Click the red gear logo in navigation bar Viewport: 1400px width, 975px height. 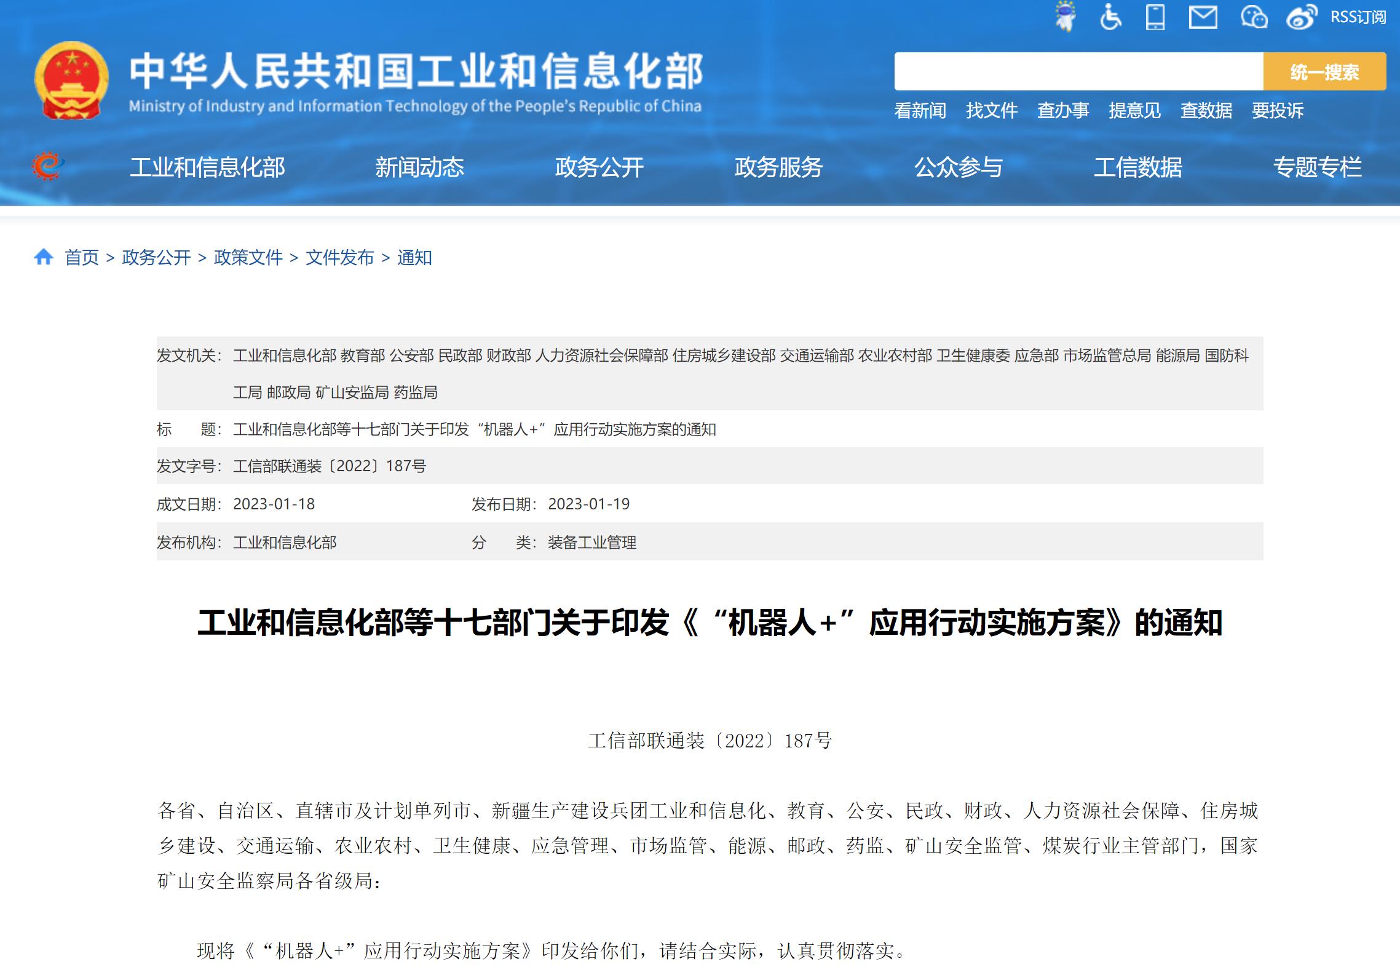pos(48,166)
